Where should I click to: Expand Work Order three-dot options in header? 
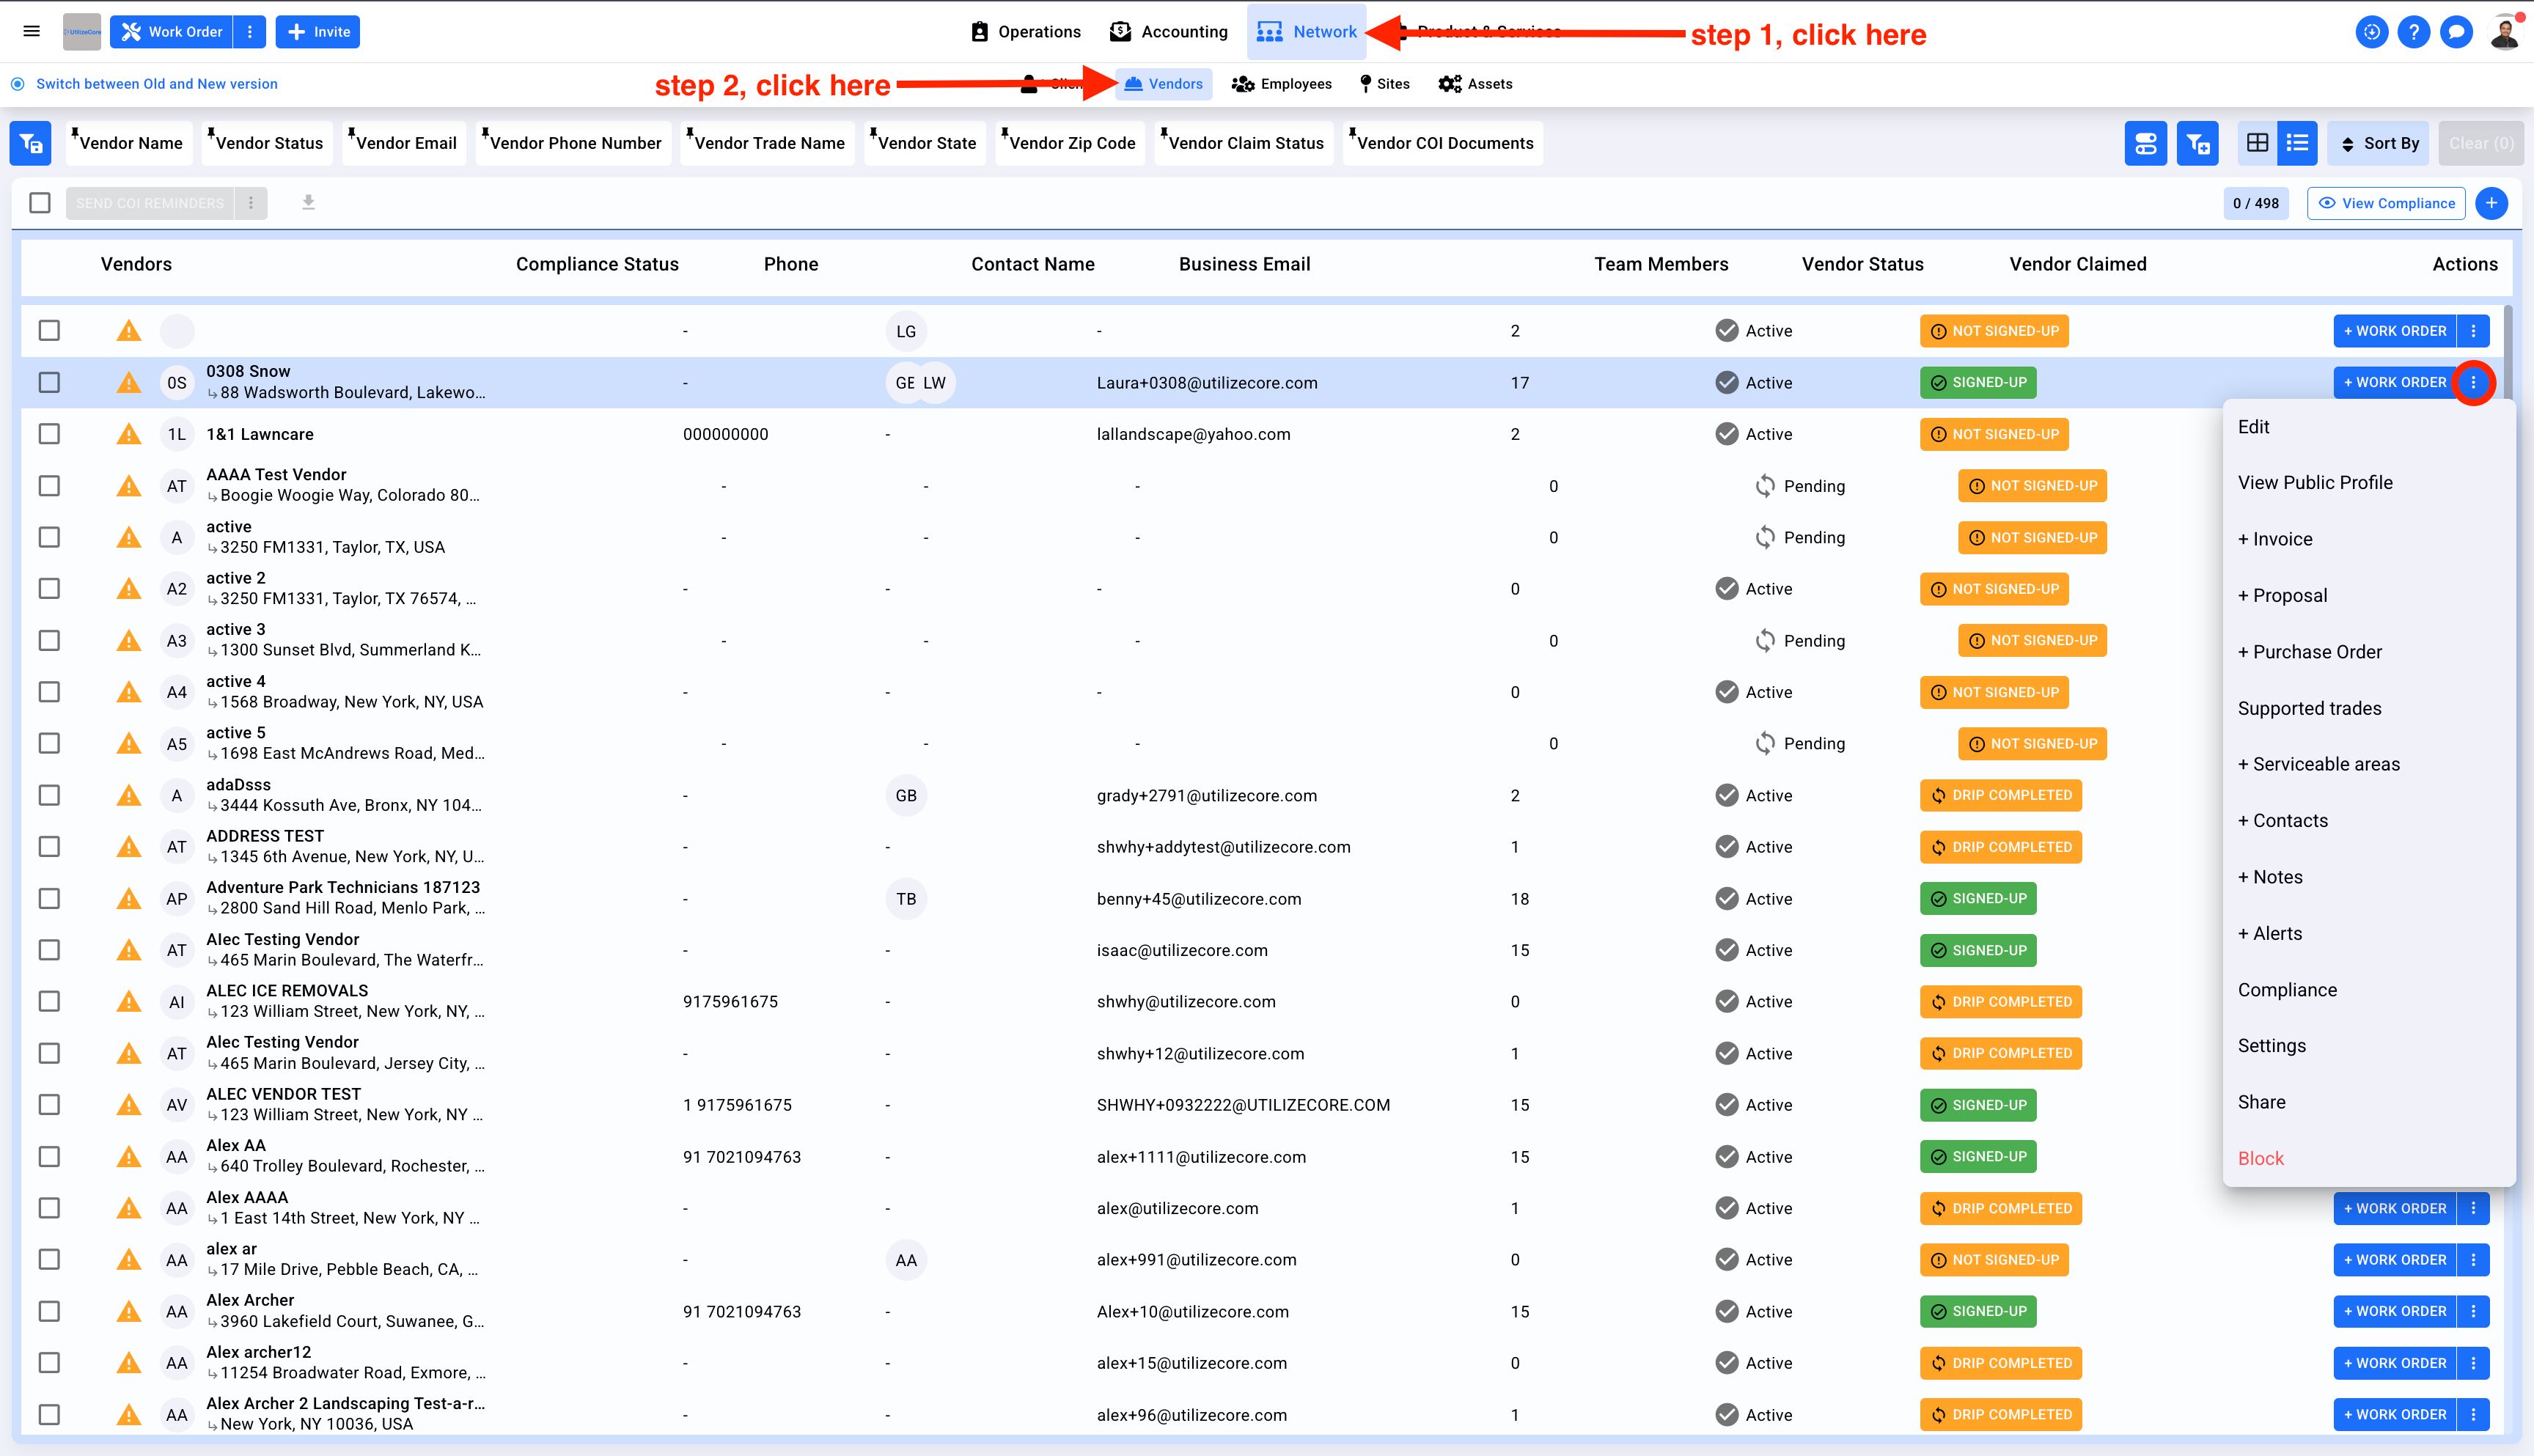pyautogui.click(x=250, y=32)
